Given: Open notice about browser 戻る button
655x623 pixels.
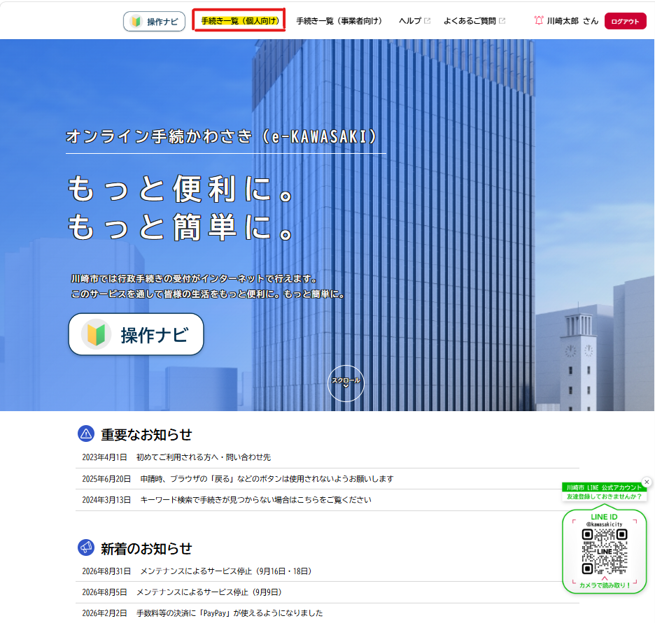Looking at the screenshot, I should 267,479.
